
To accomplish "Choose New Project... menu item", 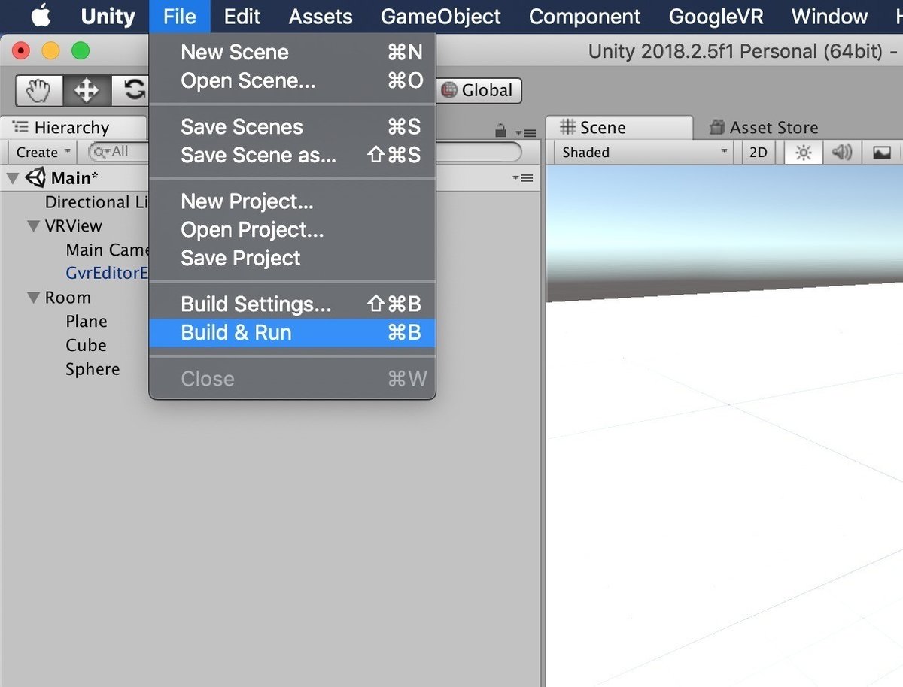I will coord(293,201).
